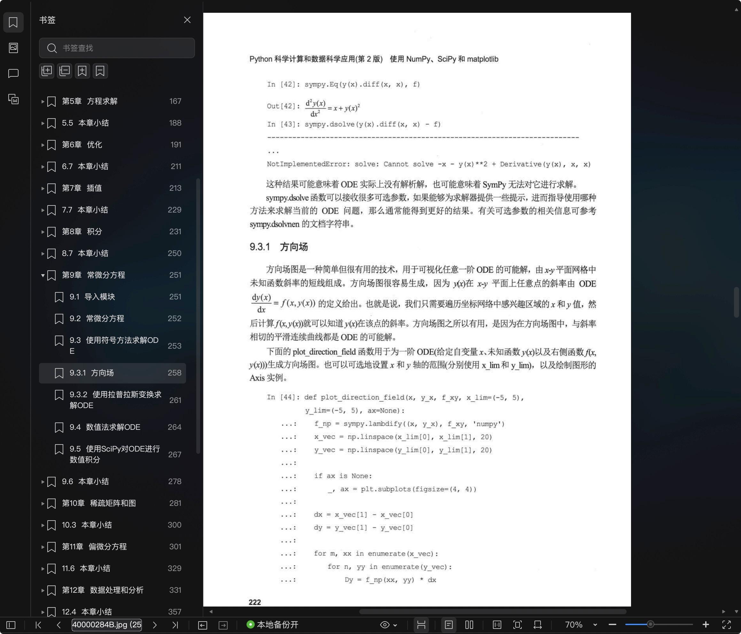Open the 11.6 本章小结 bookmark
741x634 pixels.
(112, 568)
